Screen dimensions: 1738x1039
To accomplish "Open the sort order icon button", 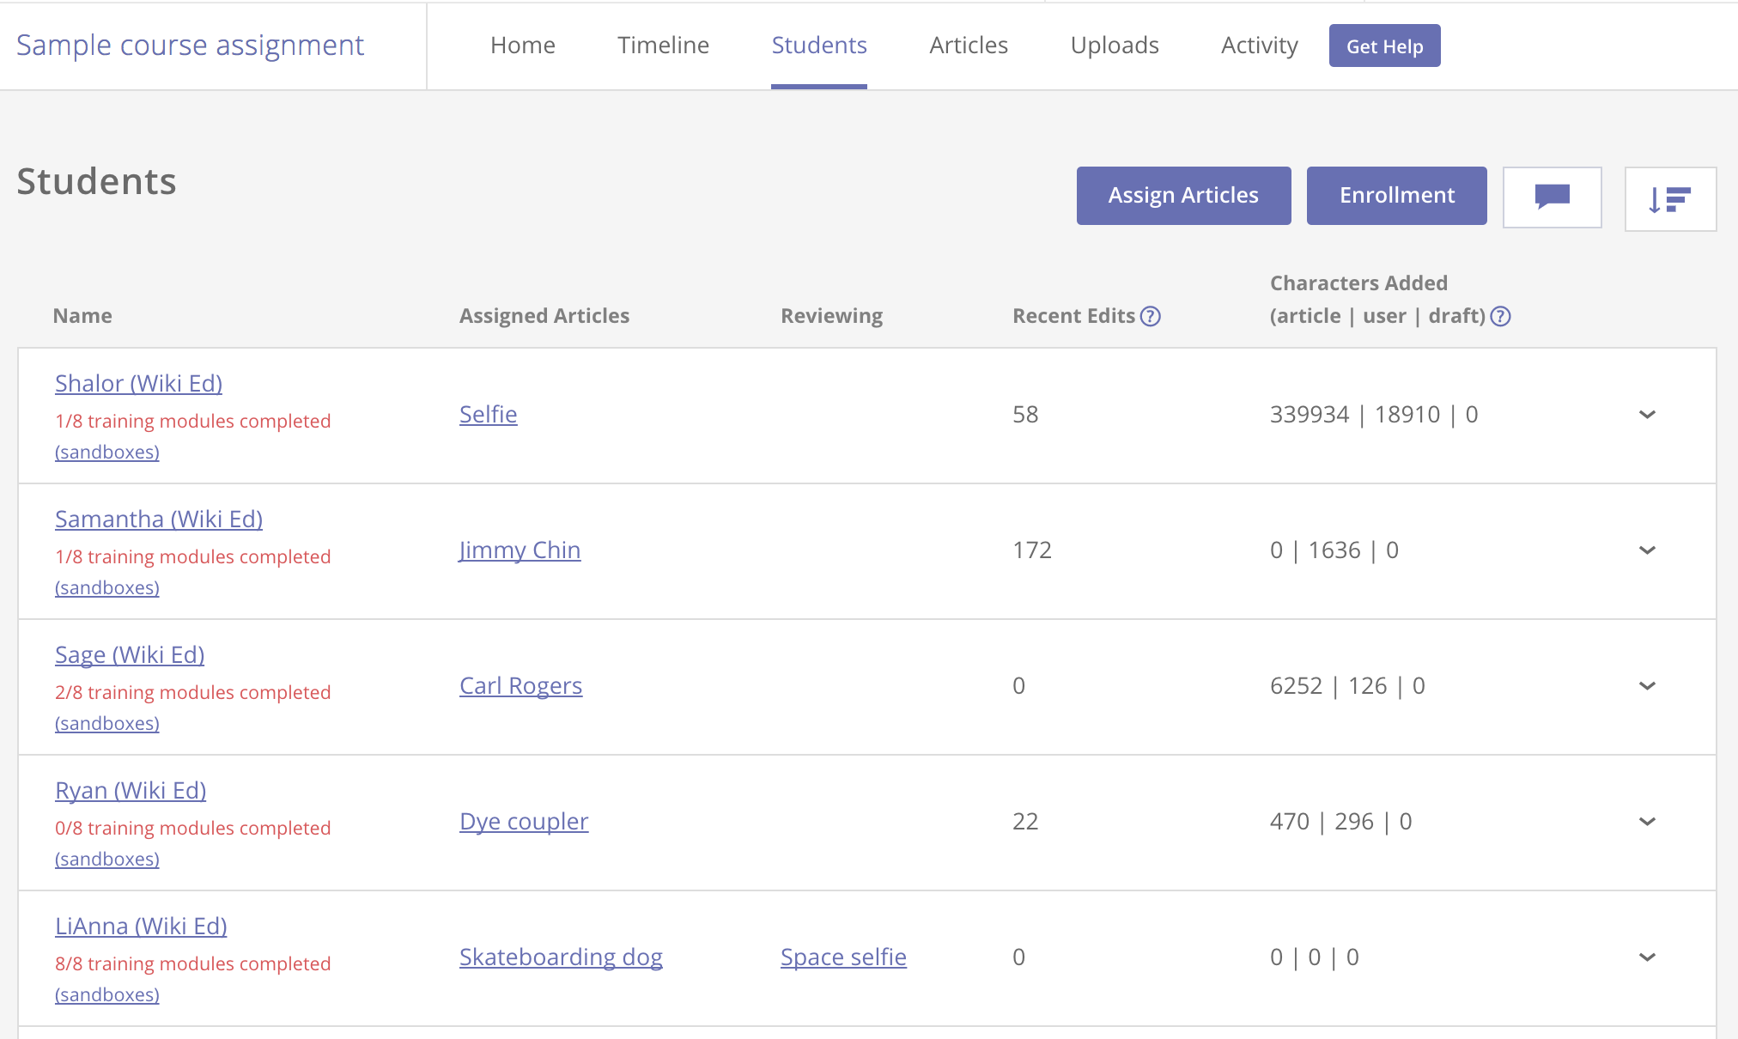I will point(1670,199).
